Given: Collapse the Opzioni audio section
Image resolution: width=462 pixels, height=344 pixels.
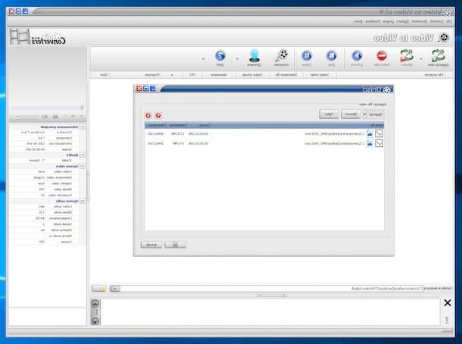Looking at the screenshot, I should point(83,201).
